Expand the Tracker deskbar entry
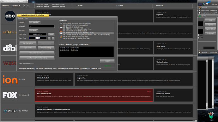This screenshot has width=218, height=122. (217, 8)
